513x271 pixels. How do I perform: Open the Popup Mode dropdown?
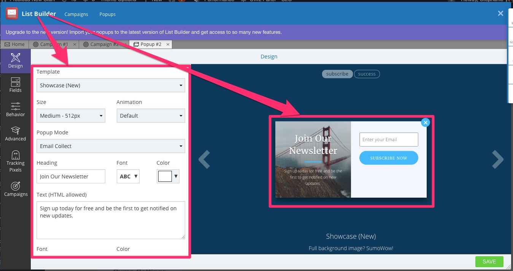(x=111, y=146)
